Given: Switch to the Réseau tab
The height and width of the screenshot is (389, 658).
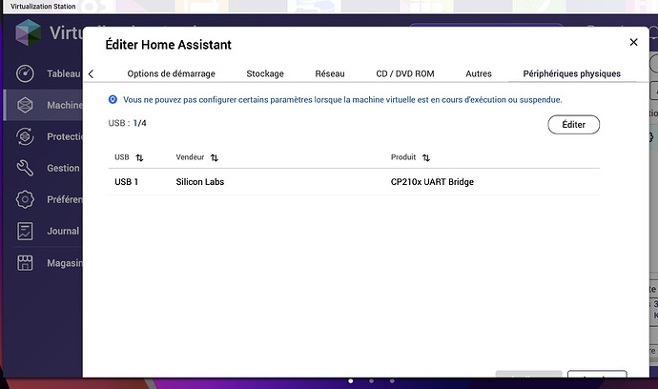Looking at the screenshot, I should tap(330, 73).
